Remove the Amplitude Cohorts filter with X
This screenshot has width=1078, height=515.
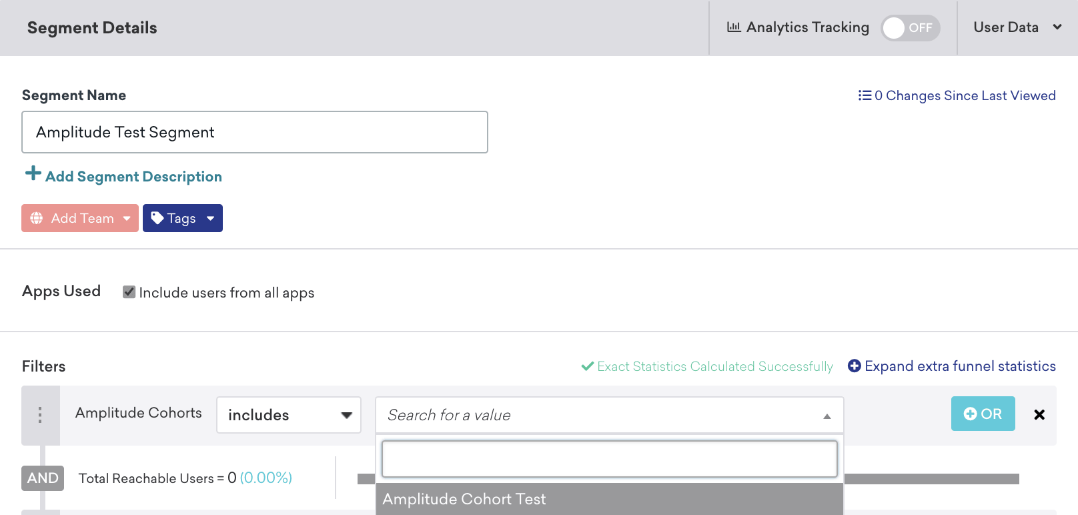1039,414
